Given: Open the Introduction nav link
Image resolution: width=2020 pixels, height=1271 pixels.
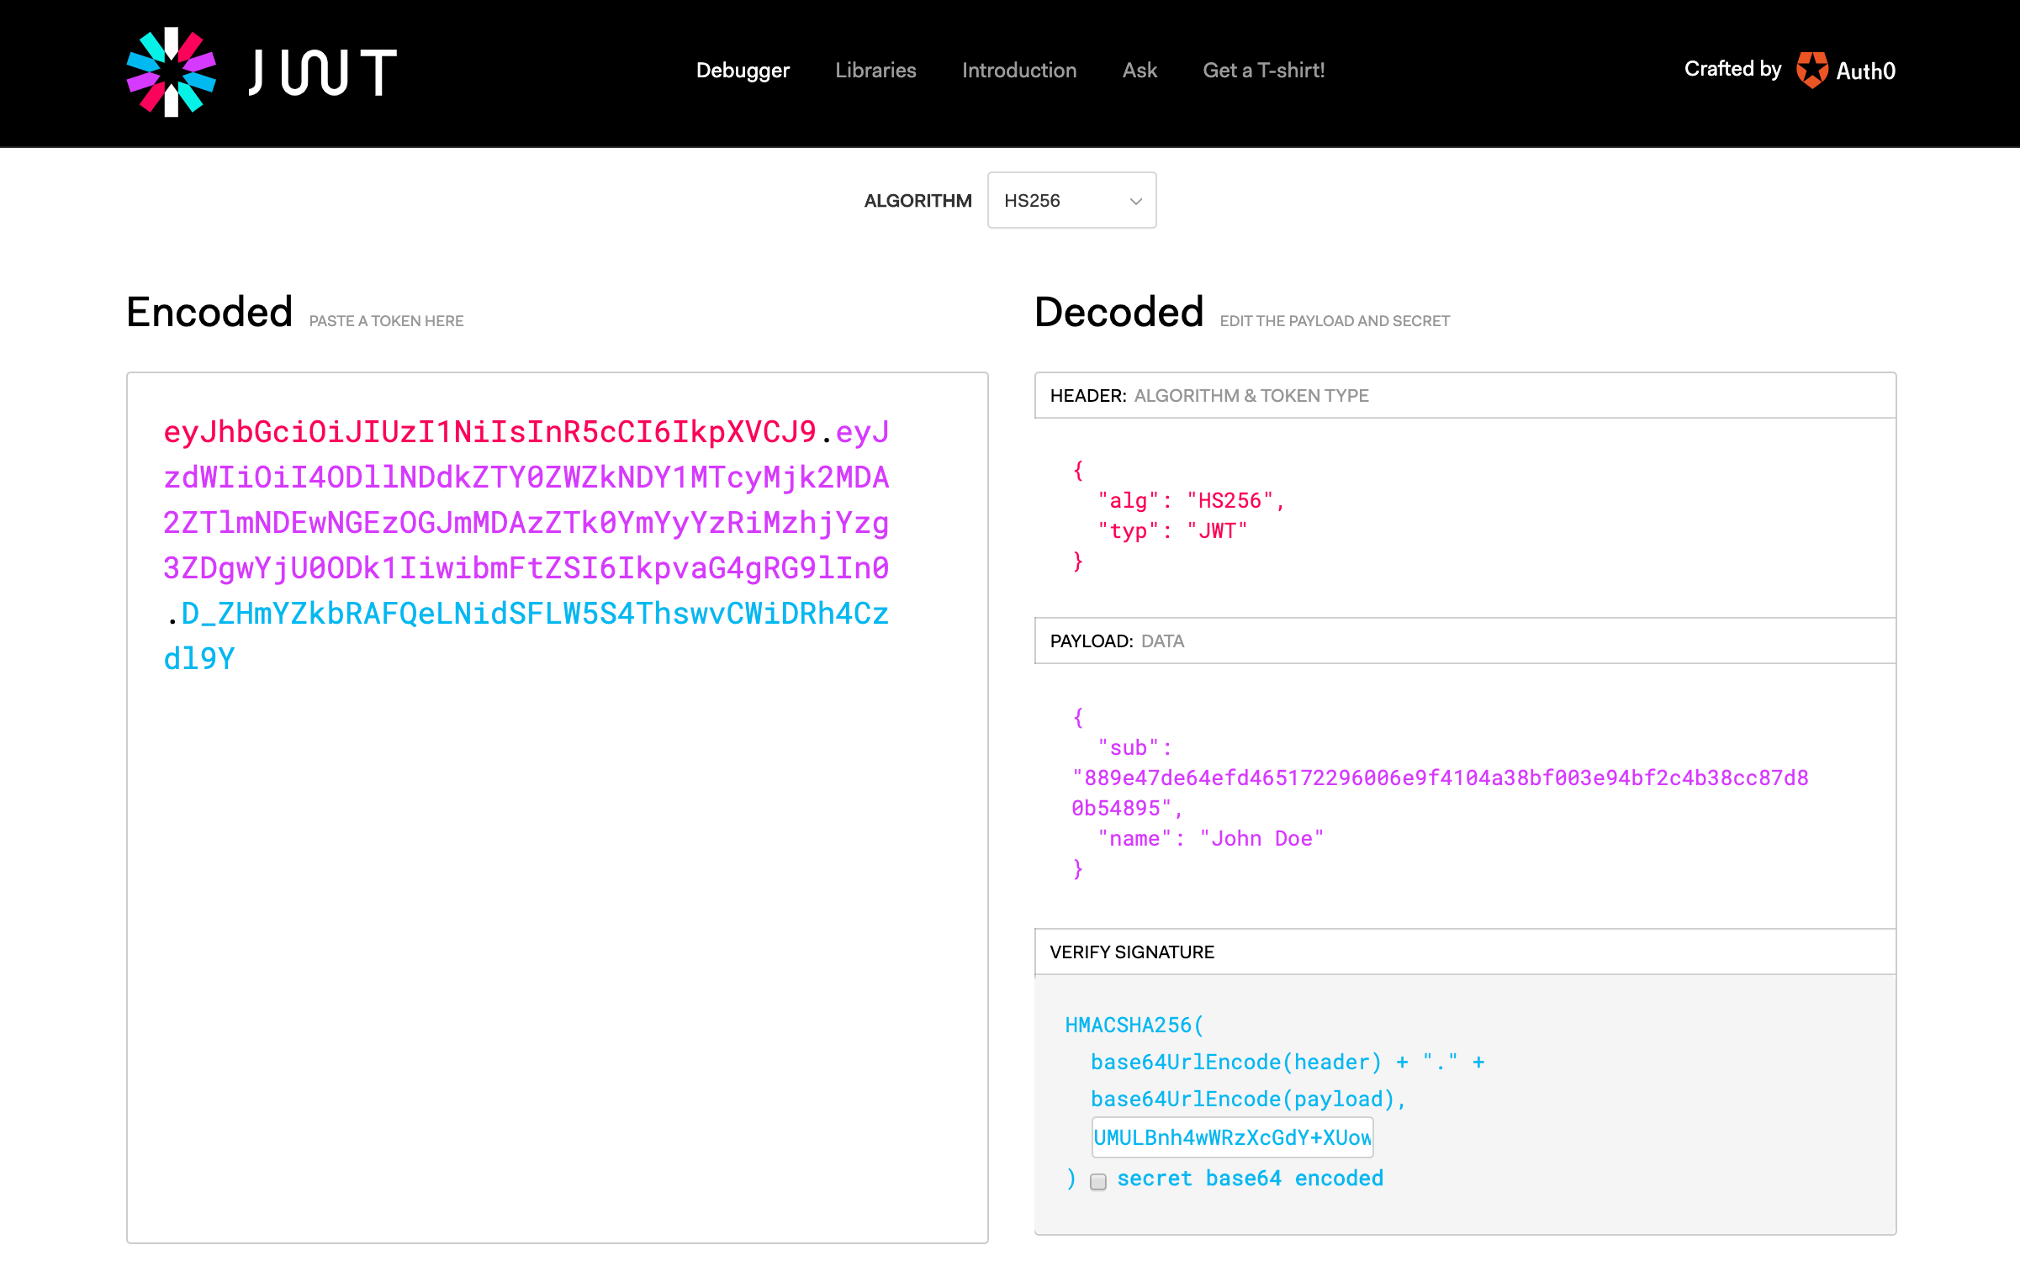Looking at the screenshot, I should 1018,71.
